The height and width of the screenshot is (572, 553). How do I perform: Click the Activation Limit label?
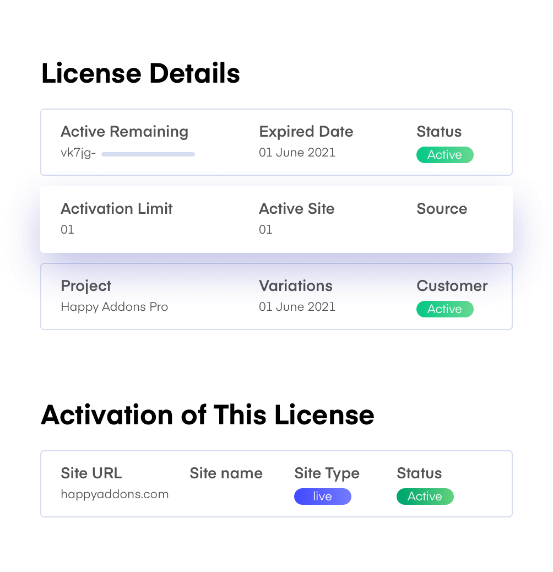click(117, 209)
